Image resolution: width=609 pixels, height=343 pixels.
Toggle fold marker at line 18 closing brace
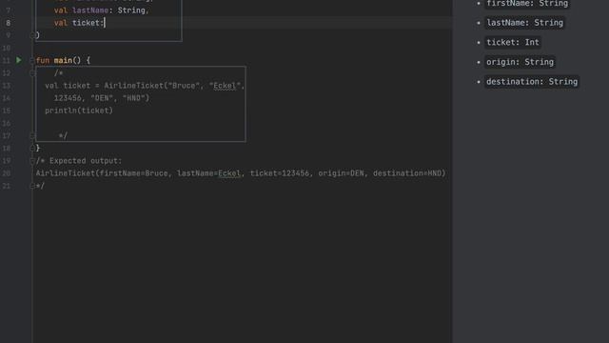(x=32, y=149)
